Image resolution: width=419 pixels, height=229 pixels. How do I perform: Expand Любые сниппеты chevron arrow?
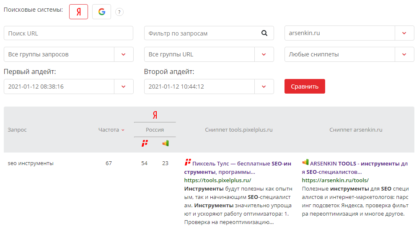click(x=404, y=54)
